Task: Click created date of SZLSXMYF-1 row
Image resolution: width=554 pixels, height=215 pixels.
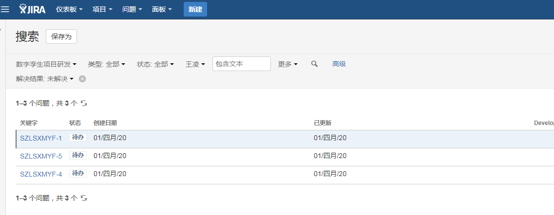Action: tap(110, 138)
